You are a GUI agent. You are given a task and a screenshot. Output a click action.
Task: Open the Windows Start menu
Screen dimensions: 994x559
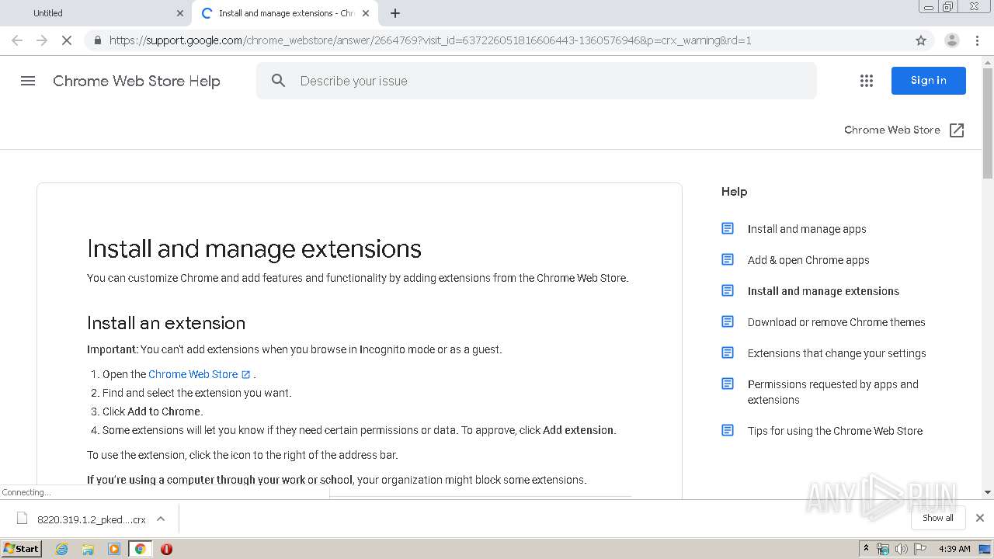21,549
